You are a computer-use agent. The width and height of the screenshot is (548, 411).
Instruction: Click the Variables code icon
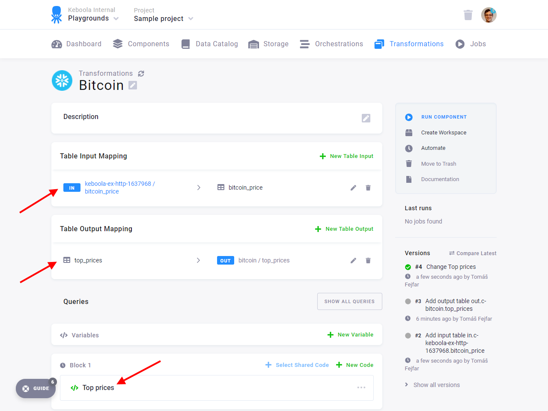coord(64,335)
